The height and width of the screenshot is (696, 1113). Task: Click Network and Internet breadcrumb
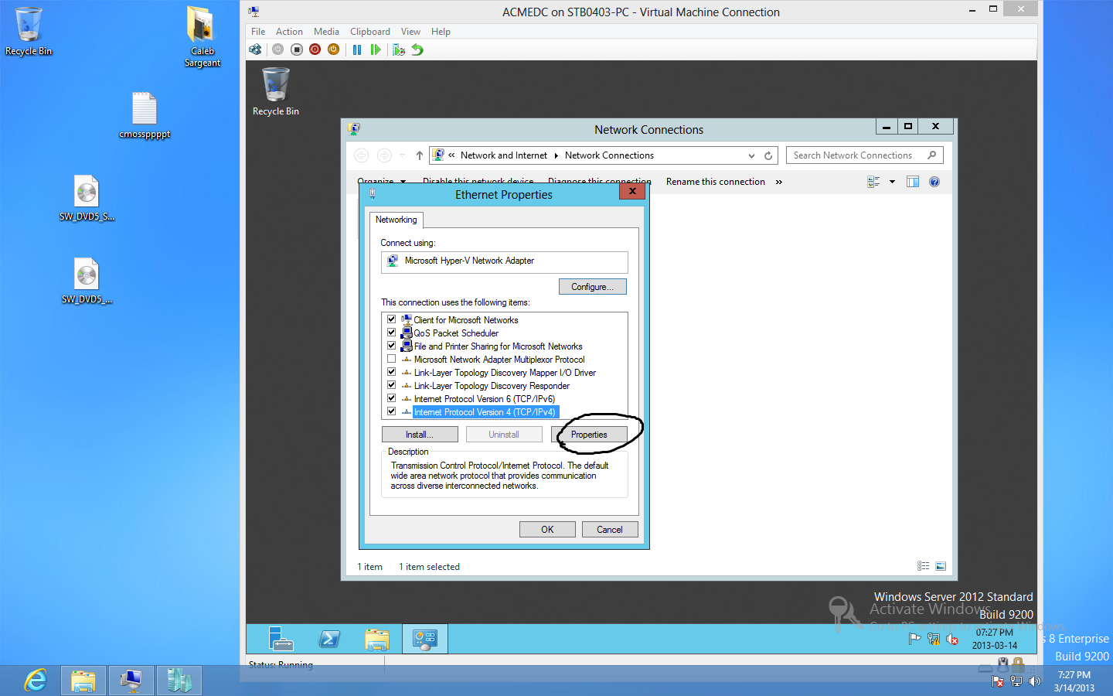tap(504, 155)
